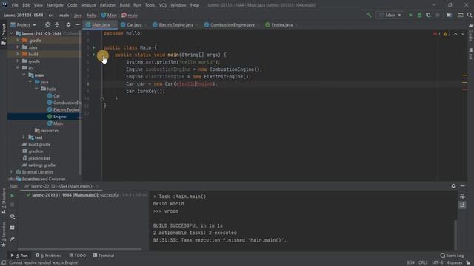
Task: Collapse the hello package node
Action: [x=36, y=89]
